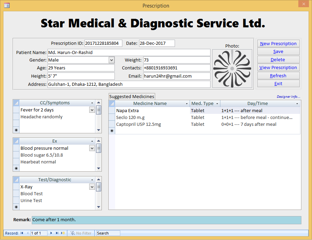312x240 pixels.
Task: Click new-row asterisk in CC/Symptoms list
Action: (16, 130)
